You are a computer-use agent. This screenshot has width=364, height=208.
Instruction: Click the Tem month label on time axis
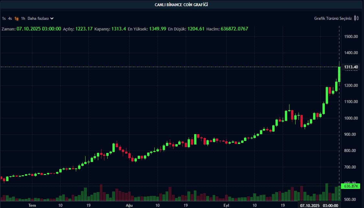(x=32, y=205)
